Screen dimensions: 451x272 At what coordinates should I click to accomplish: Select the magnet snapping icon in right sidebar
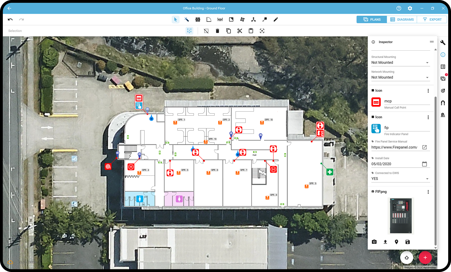(x=443, y=103)
